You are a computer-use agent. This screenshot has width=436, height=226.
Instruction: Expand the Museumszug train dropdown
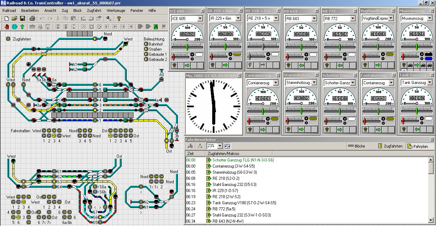[429, 18]
